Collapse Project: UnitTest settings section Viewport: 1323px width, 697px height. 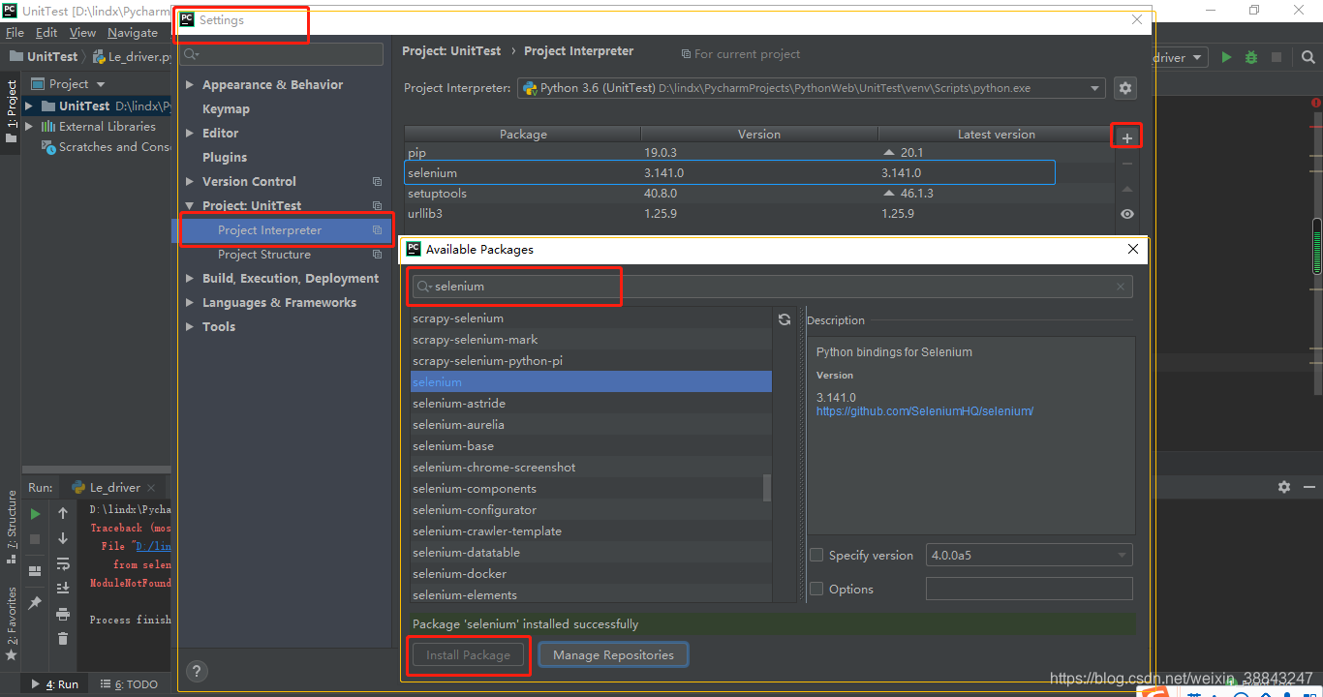190,206
